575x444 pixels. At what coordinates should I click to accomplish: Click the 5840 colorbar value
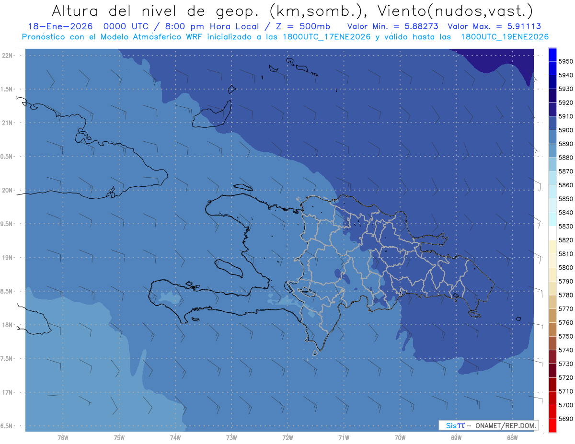[x=565, y=213]
